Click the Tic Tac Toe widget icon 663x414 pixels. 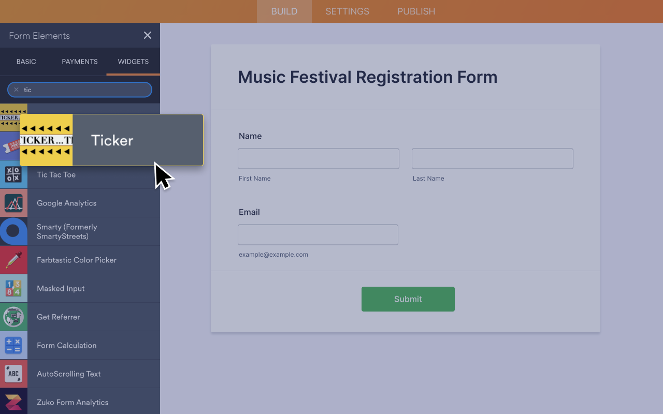coord(12,174)
